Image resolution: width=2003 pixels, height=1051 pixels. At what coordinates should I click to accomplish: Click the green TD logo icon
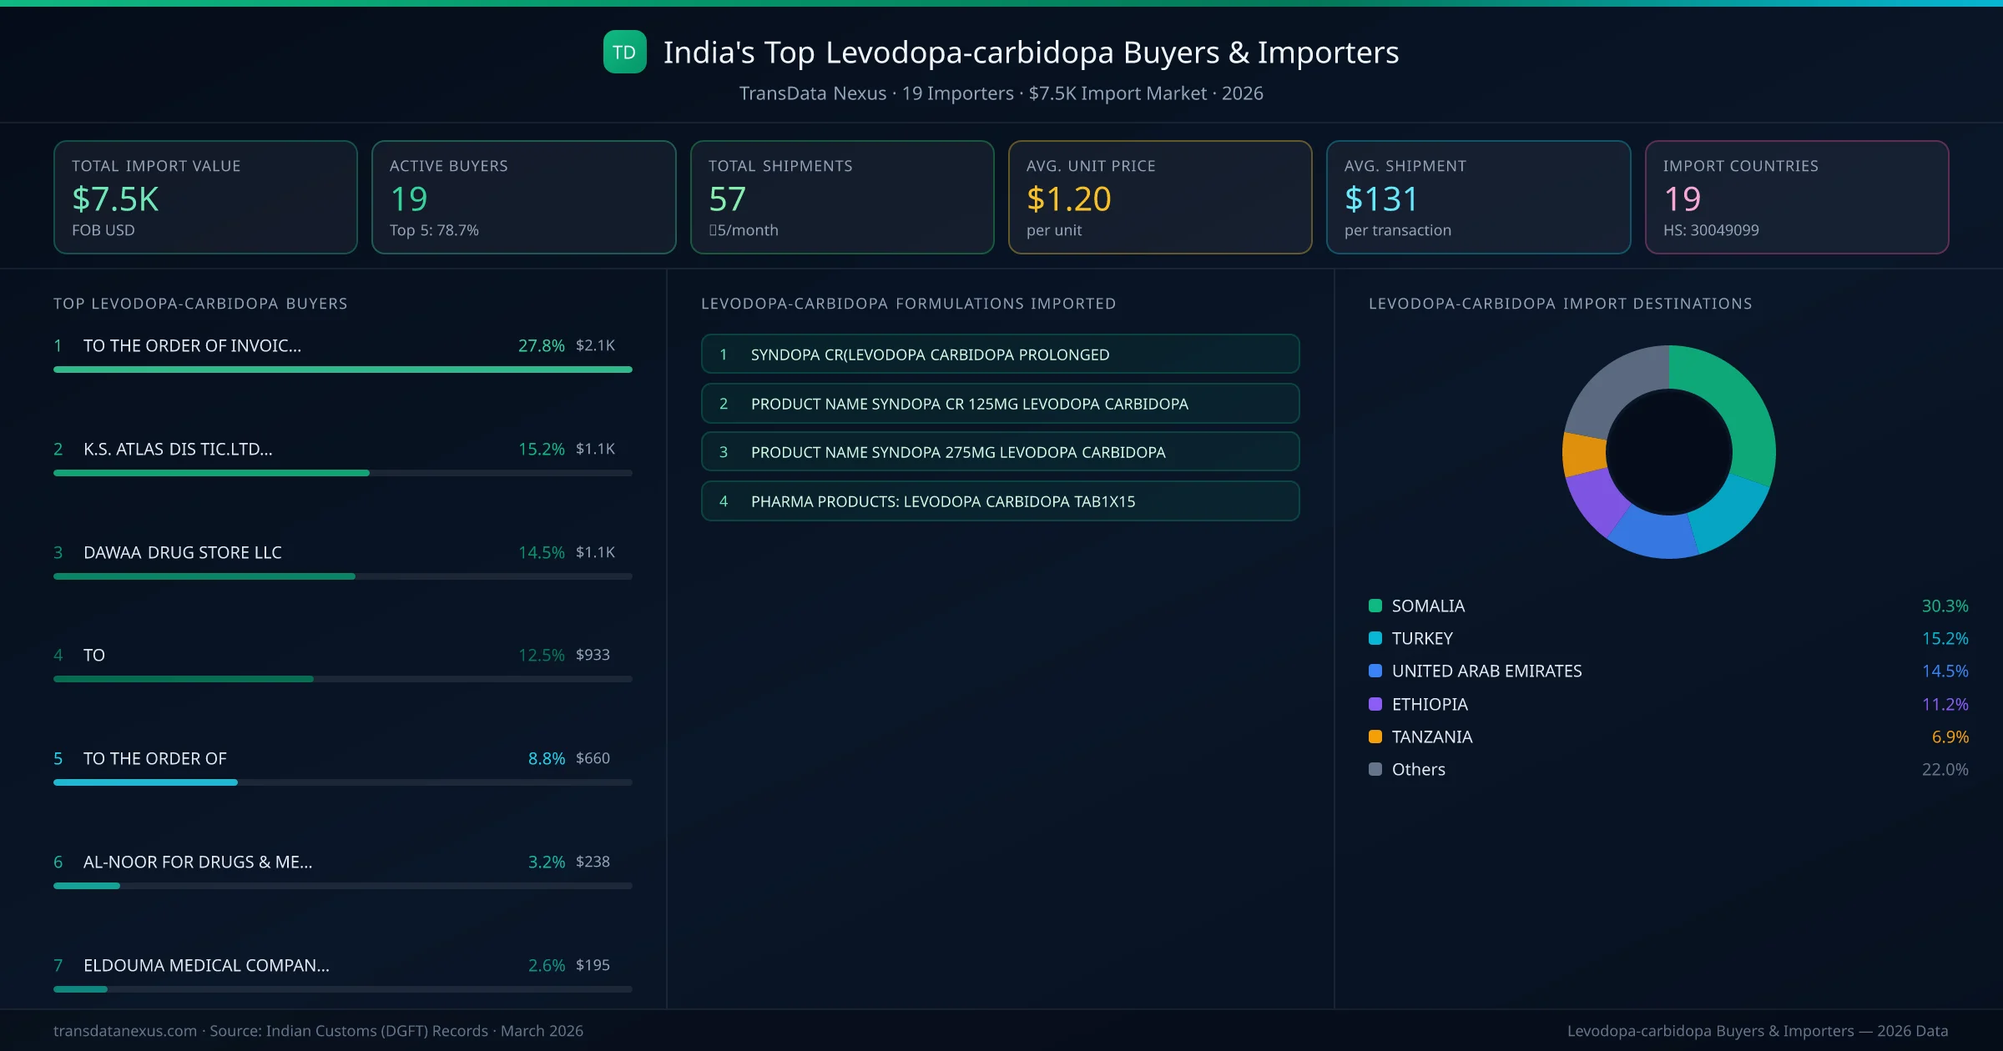pos(624,53)
